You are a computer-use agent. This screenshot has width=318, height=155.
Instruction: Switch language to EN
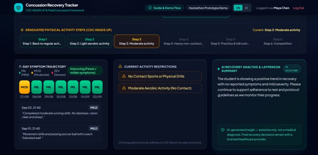[x=238, y=8]
